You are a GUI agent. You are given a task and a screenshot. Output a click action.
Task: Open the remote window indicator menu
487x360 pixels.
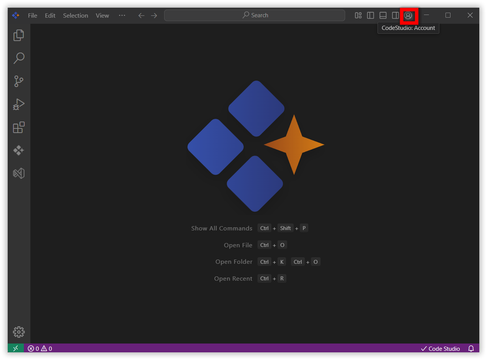[16, 348]
